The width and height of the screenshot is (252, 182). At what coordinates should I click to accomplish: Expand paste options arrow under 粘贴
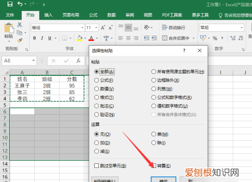(9, 41)
